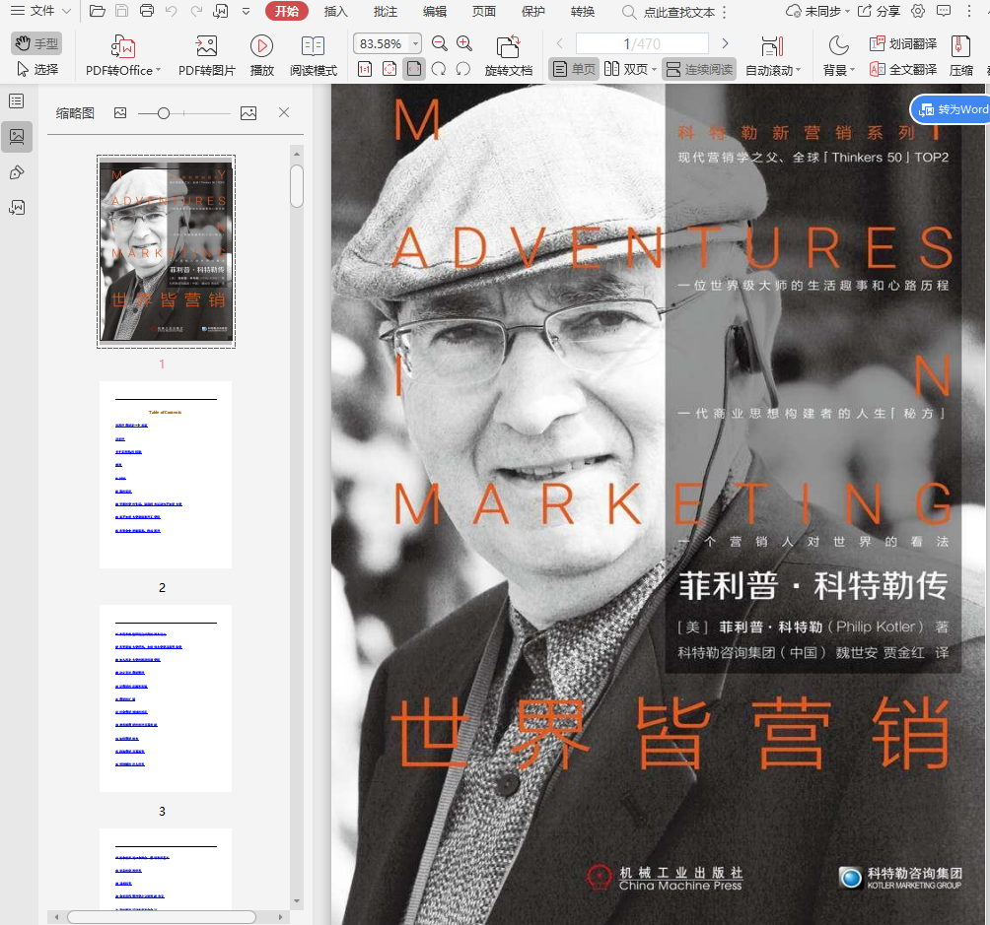Switch to 手型 hand tool mode
Viewport: 990px width, 925px height.
pyautogui.click(x=36, y=44)
